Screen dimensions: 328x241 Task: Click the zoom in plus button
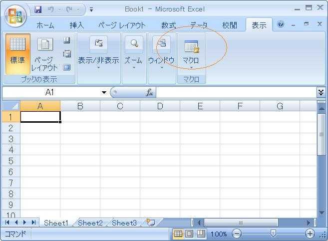310,234
